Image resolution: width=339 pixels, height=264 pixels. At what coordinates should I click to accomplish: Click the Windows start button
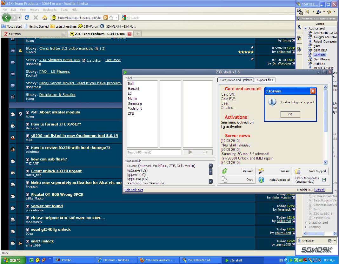[13, 260]
